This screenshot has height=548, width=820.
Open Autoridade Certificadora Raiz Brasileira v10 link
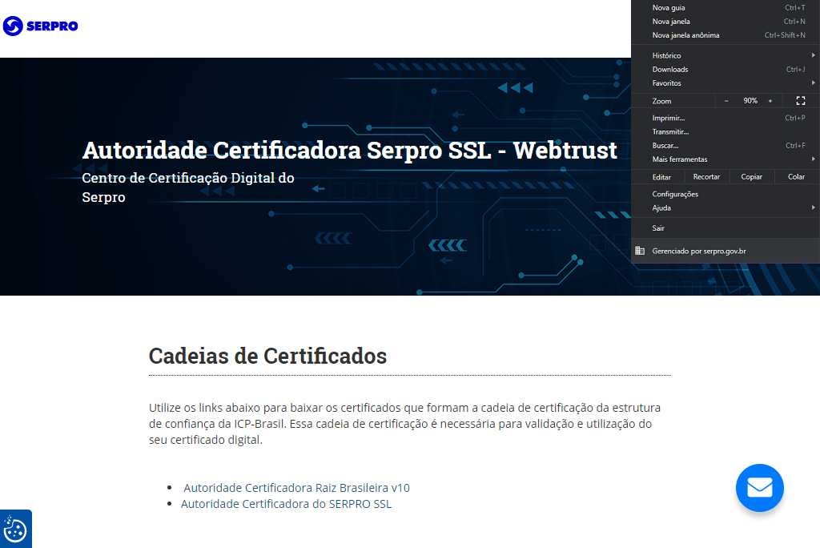pos(296,488)
